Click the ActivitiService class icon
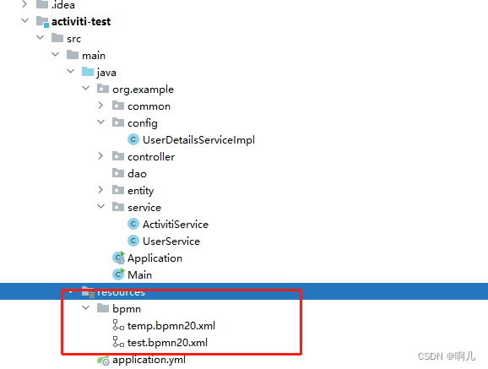This screenshot has width=488, height=369. (x=133, y=224)
